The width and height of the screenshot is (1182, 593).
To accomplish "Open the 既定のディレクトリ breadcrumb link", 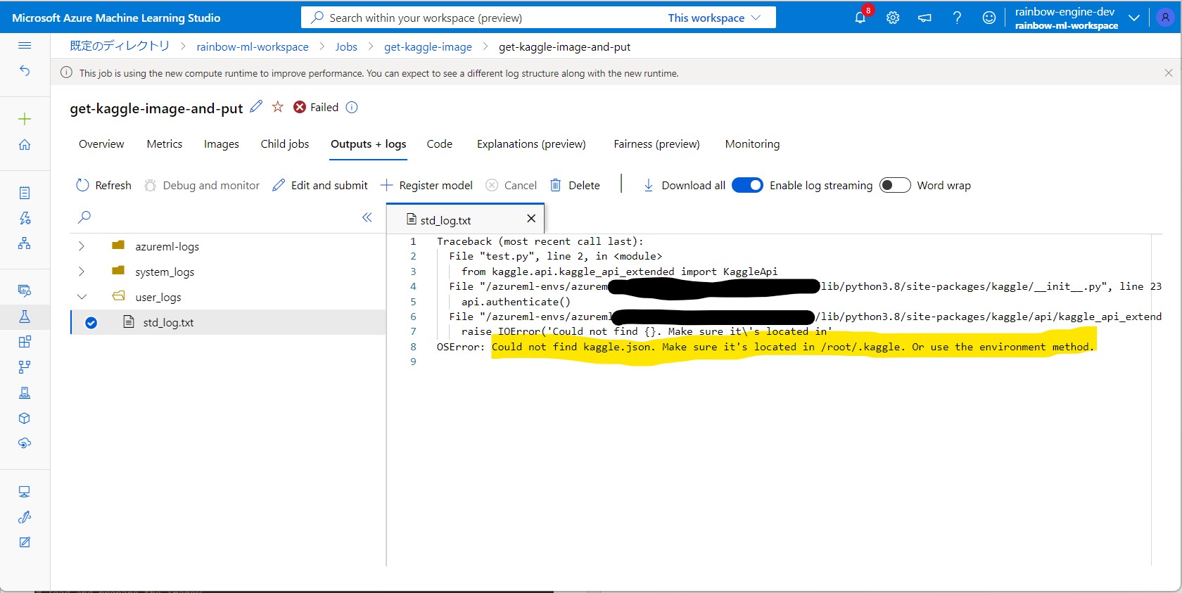I will point(120,46).
